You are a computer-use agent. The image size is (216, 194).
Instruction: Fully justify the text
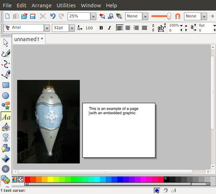145,28
